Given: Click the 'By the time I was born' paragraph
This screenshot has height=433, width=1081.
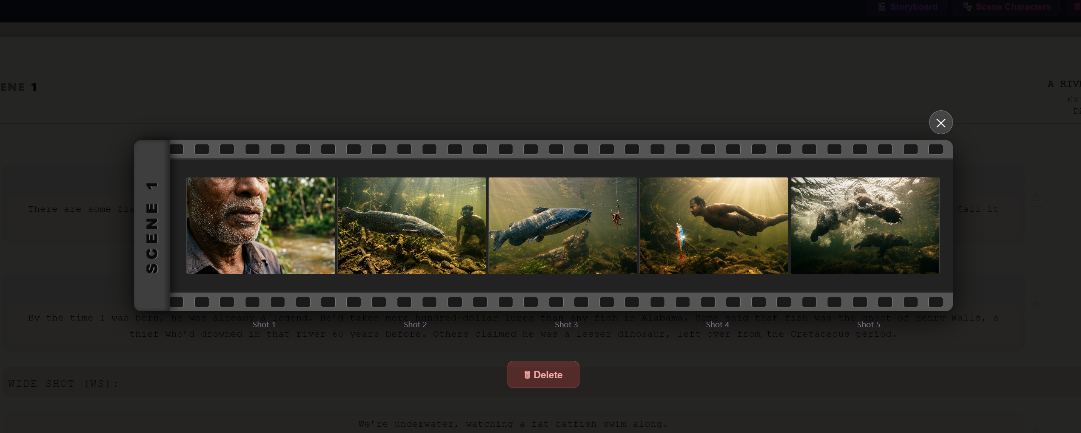Looking at the screenshot, I should tap(513, 326).
